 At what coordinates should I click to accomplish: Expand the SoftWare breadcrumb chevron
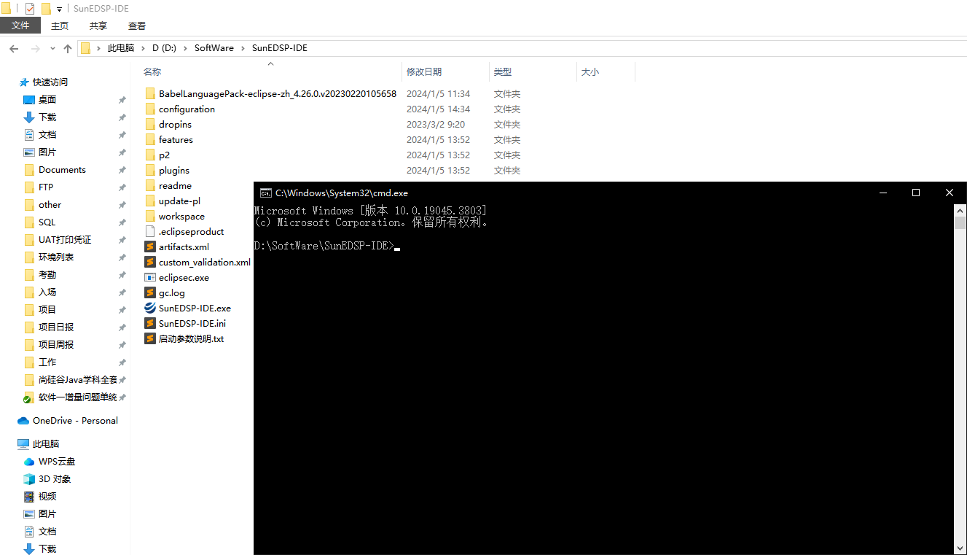click(243, 48)
